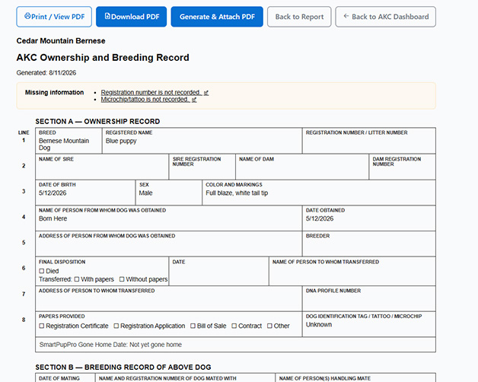Click the Download PDF button
The image size is (478, 382).
click(132, 17)
